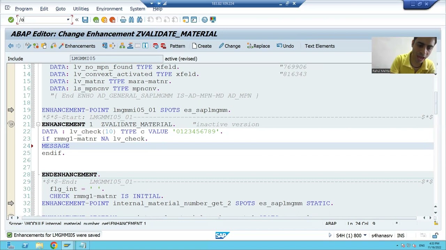
Task: Click the lock icon in the status bar
Action: click(435, 236)
